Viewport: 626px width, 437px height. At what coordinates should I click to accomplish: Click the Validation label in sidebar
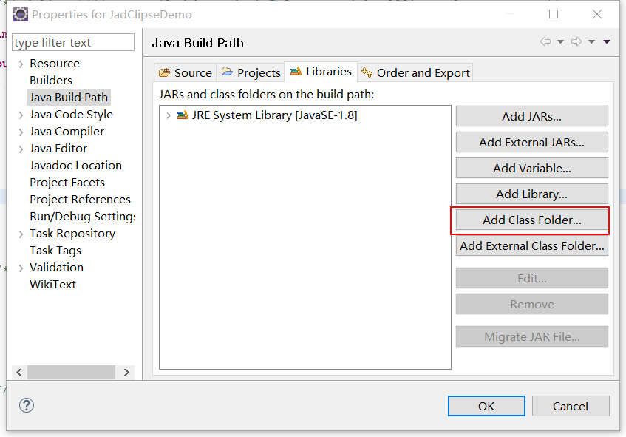click(56, 268)
